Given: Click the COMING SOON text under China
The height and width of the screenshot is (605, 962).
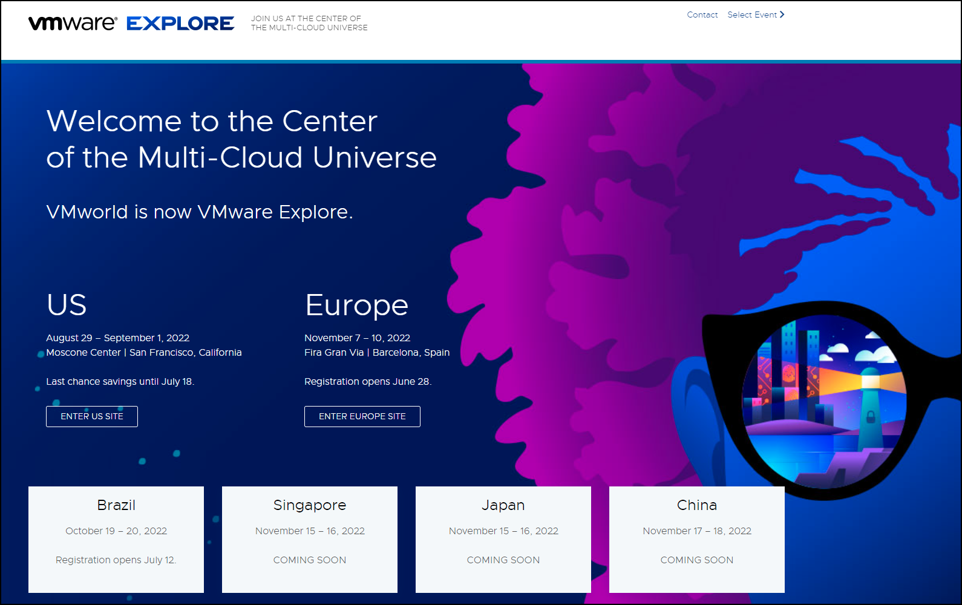Looking at the screenshot, I should click(697, 560).
